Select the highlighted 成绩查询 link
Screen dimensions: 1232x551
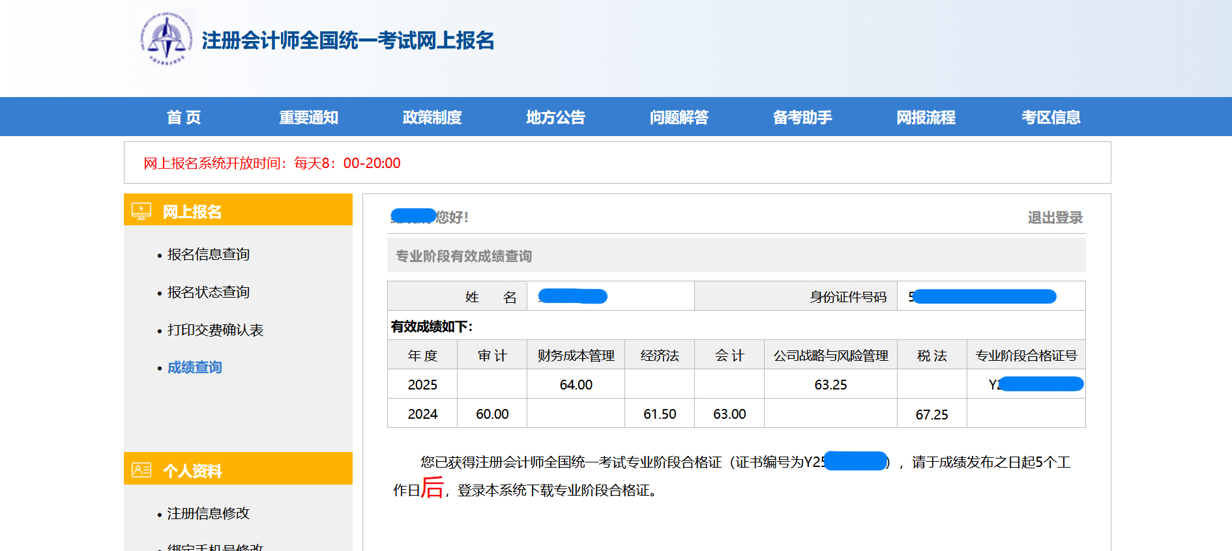pos(194,368)
